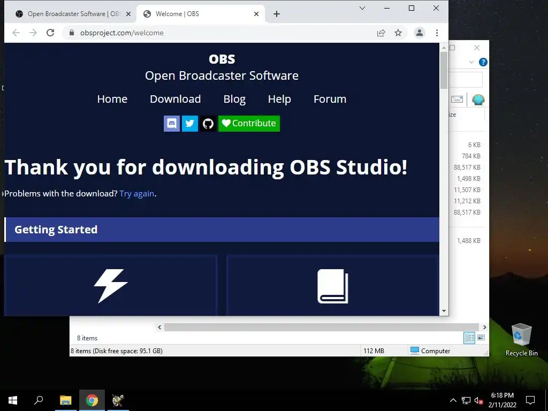Open Chrome profile avatar menu
The image size is (548, 411).
coord(420,33)
